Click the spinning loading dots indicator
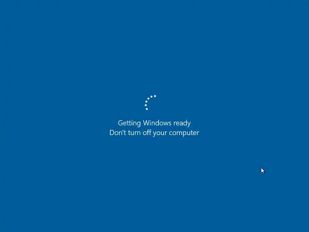Screen dimensions: 309x232 [x=150, y=103]
